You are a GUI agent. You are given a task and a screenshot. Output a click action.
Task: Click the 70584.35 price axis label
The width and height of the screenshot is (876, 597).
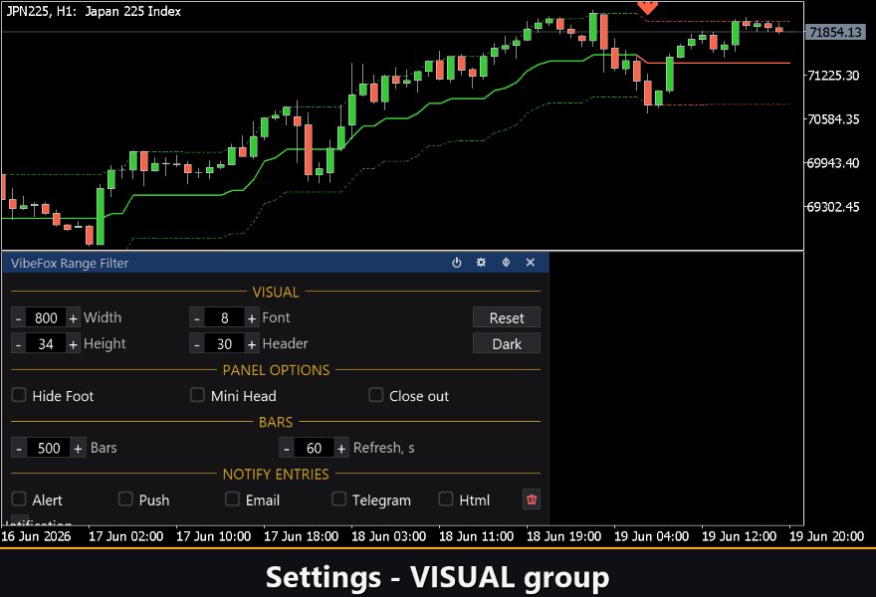pyautogui.click(x=833, y=119)
